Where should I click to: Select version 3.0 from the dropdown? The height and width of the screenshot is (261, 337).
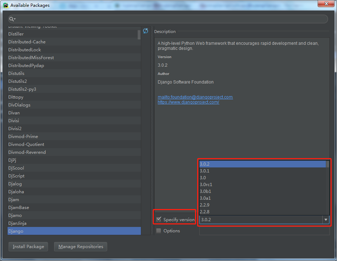pos(262,178)
